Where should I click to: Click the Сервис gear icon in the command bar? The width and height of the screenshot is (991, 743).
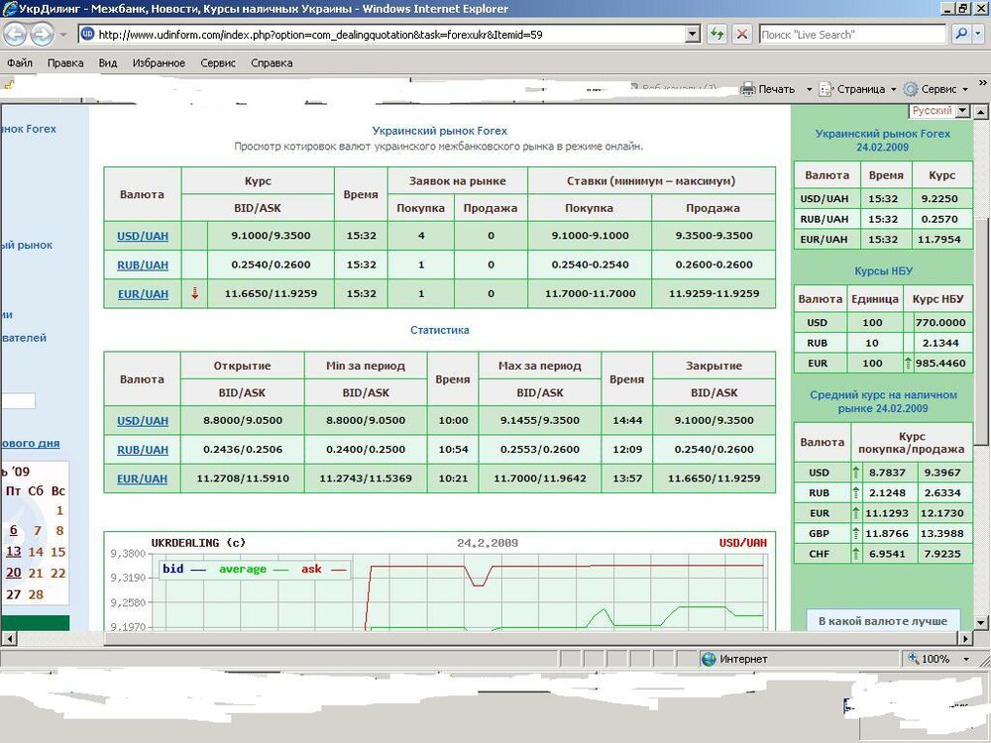point(911,89)
